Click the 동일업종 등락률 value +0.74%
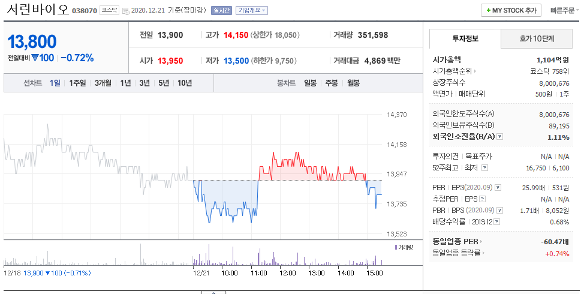The height and width of the screenshot is (294, 584). [x=557, y=254]
